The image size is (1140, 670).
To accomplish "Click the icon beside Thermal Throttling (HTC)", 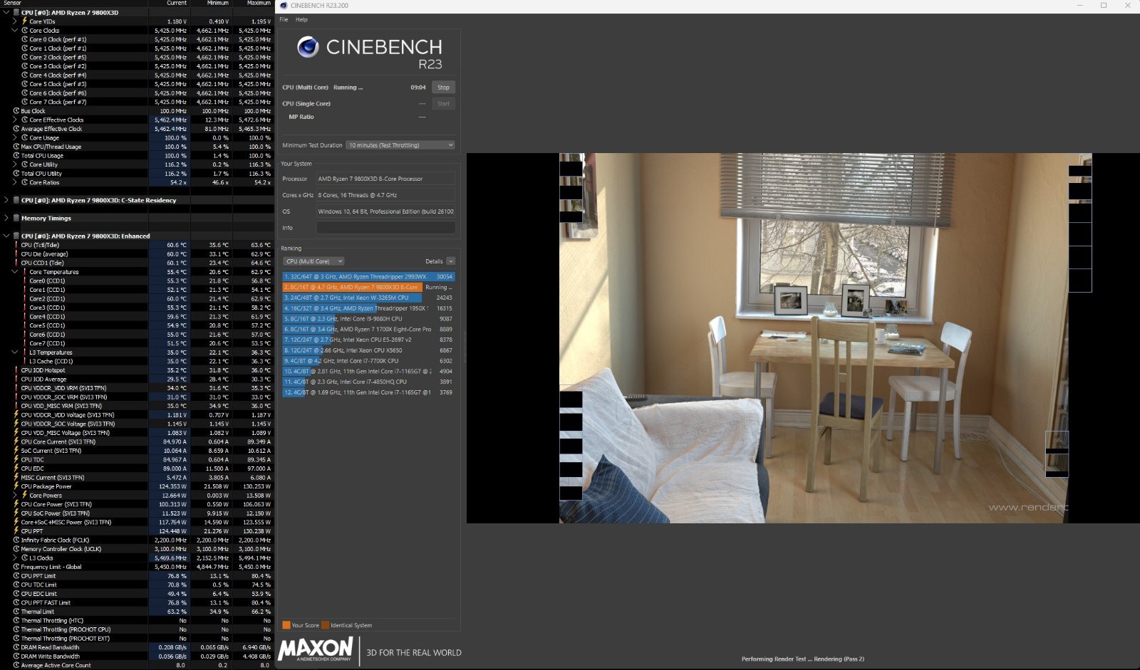I will click(16, 620).
